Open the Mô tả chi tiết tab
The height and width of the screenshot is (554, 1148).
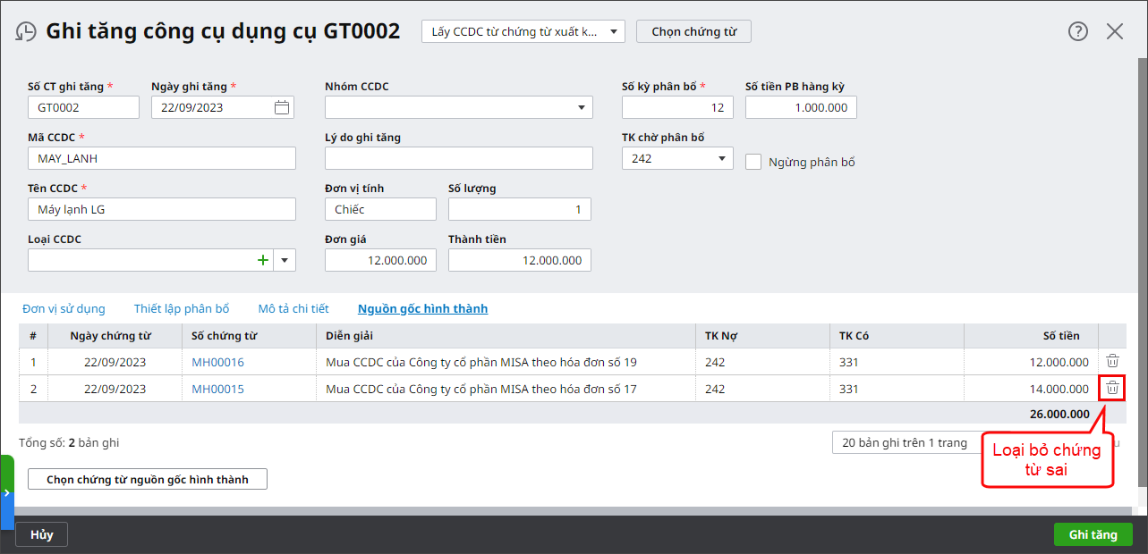tap(293, 308)
